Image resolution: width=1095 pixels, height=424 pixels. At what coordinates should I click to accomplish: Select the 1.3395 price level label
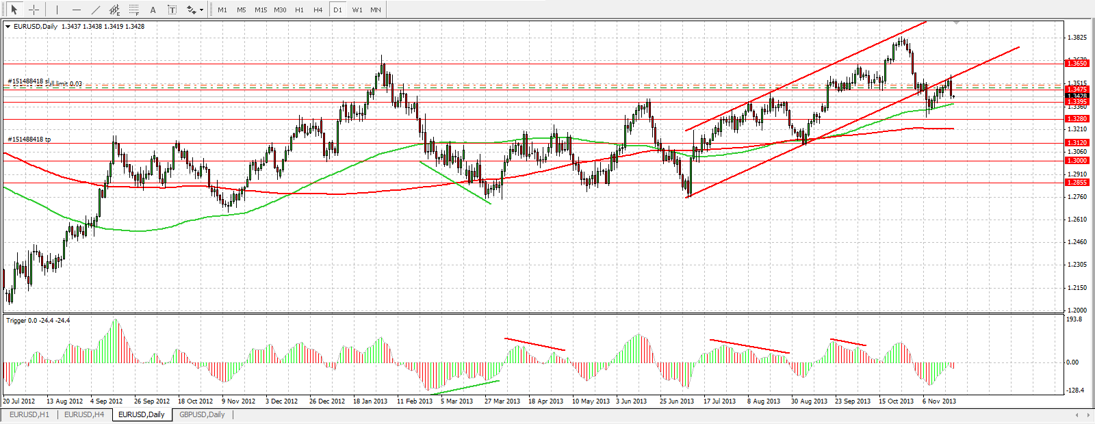click(x=1077, y=102)
